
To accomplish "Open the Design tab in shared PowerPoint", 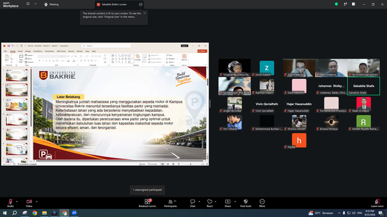I will point(28,51).
